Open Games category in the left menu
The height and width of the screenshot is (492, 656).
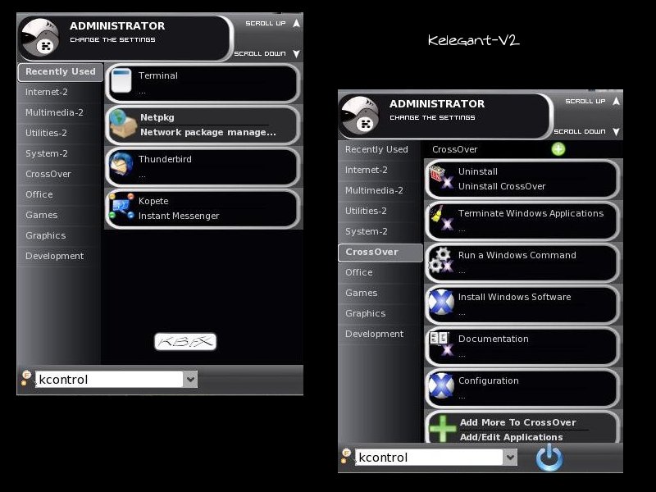point(59,215)
